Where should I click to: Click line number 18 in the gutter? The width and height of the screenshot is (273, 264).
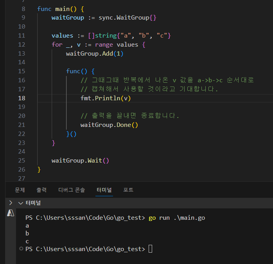(21, 98)
